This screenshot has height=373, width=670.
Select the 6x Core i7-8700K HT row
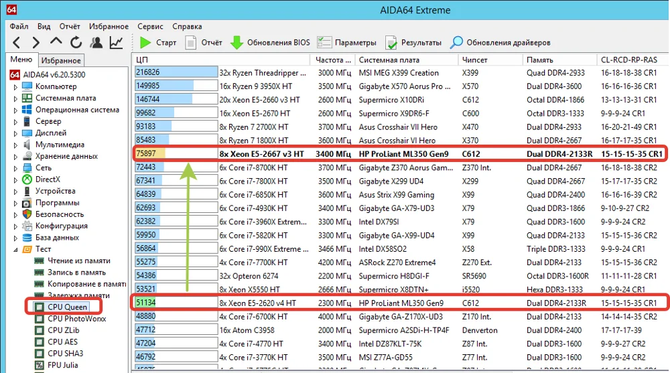(x=401, y=167)
